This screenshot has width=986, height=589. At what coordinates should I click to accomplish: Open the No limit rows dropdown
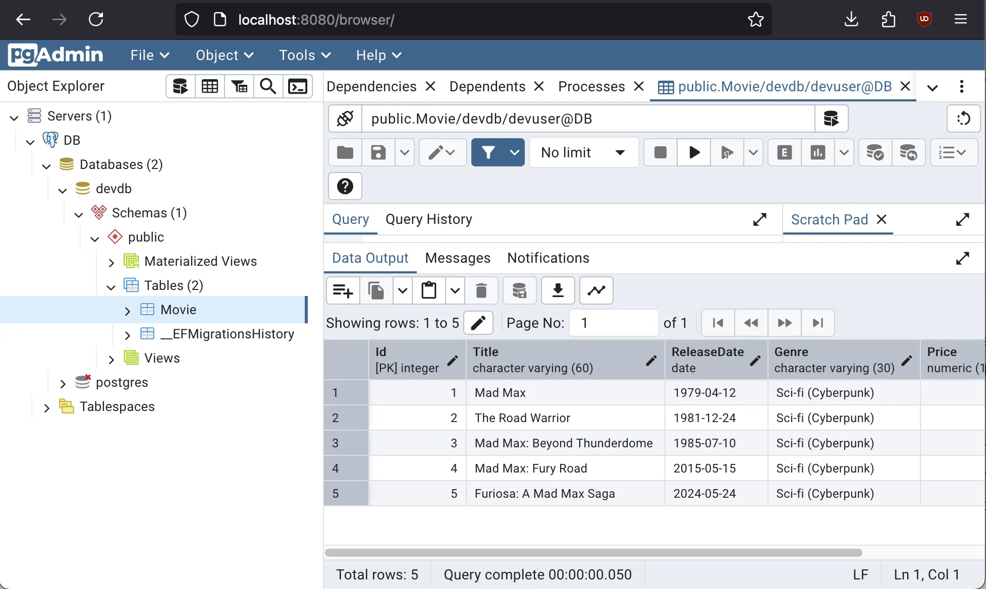point(584,152)
